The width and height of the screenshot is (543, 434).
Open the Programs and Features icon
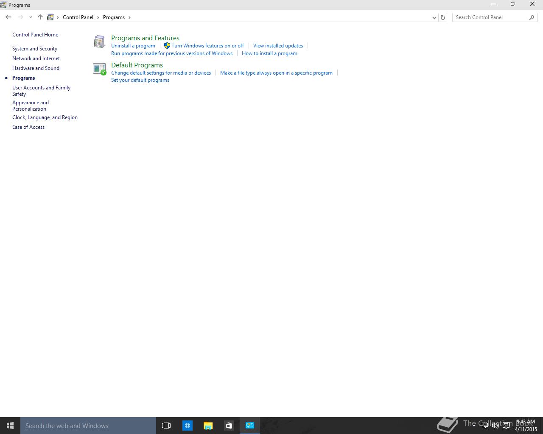(x=99, y=42)
